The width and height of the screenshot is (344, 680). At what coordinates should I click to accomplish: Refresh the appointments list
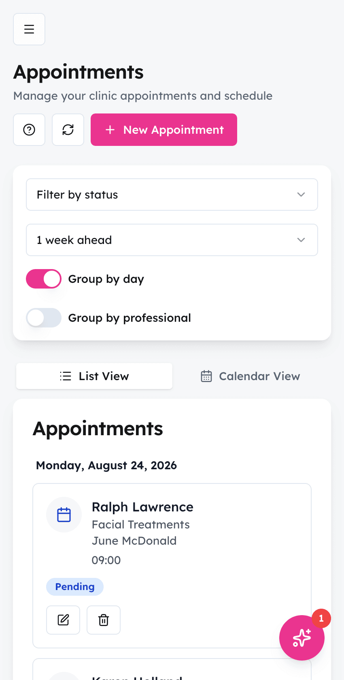(x=68, y=130)
